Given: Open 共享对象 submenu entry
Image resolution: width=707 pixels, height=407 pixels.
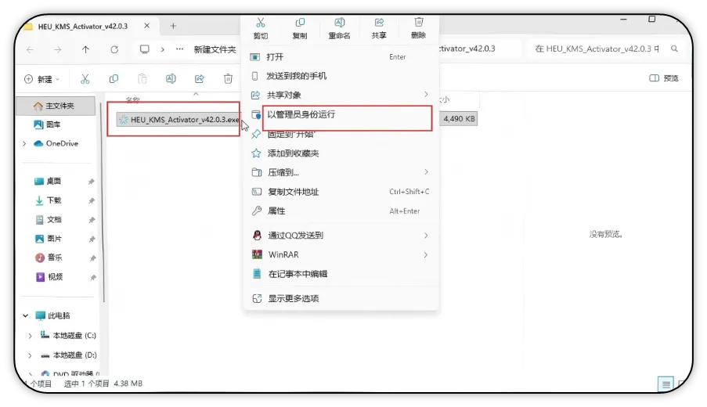Looking at the screenshot, I should [341, 95].
